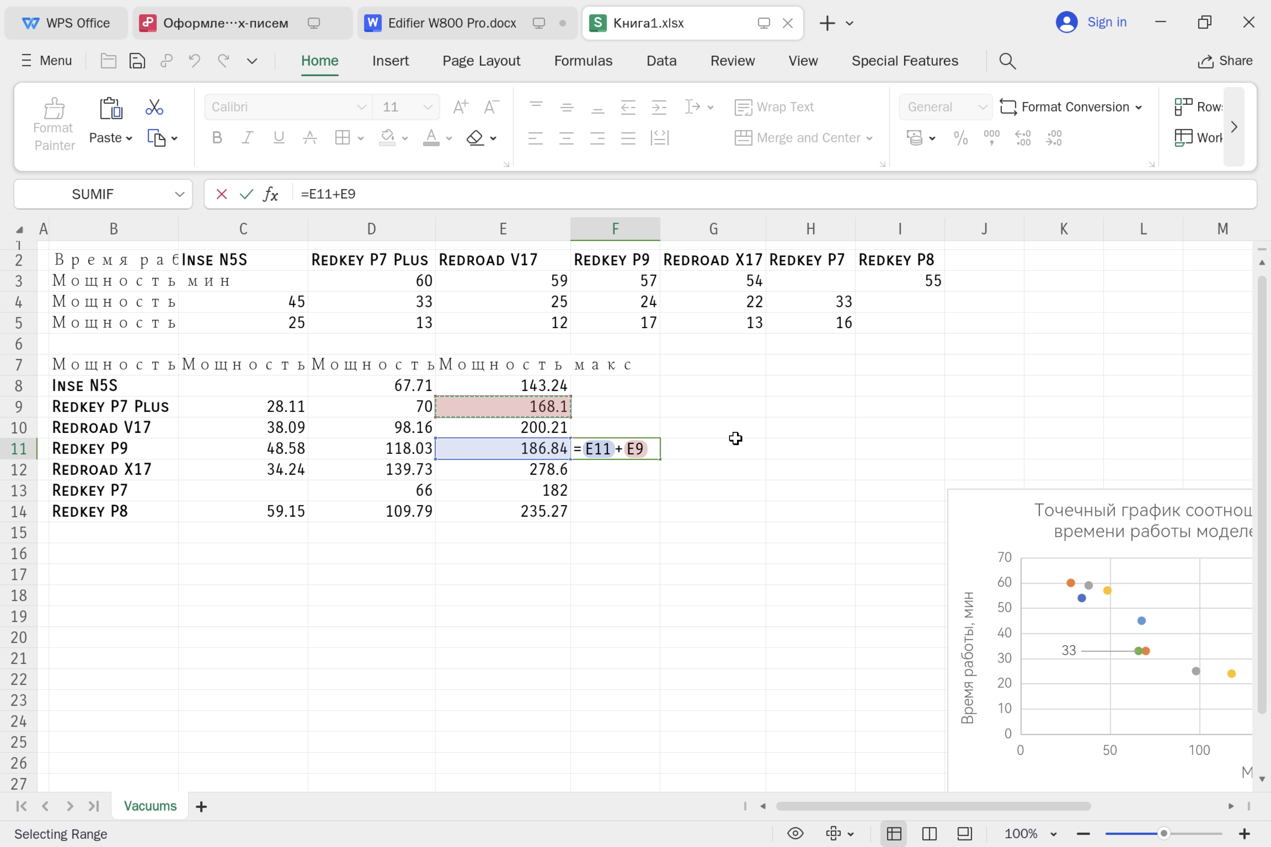Open the quick access toolbar customize chevron
Screen dimensions: 1271x847
pyautogui.click(x=252, y=61)
